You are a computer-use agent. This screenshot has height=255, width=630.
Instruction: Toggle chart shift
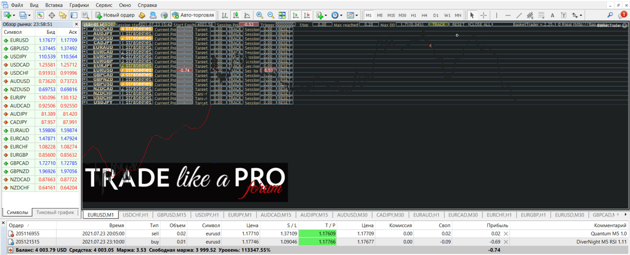click(x=307, y=15)
